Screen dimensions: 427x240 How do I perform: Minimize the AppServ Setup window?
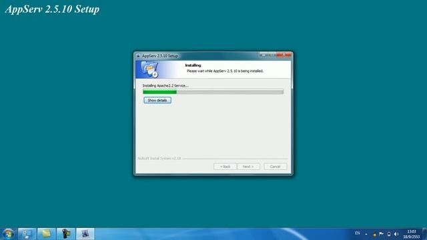pyautogui.click(x=264, y=55)
